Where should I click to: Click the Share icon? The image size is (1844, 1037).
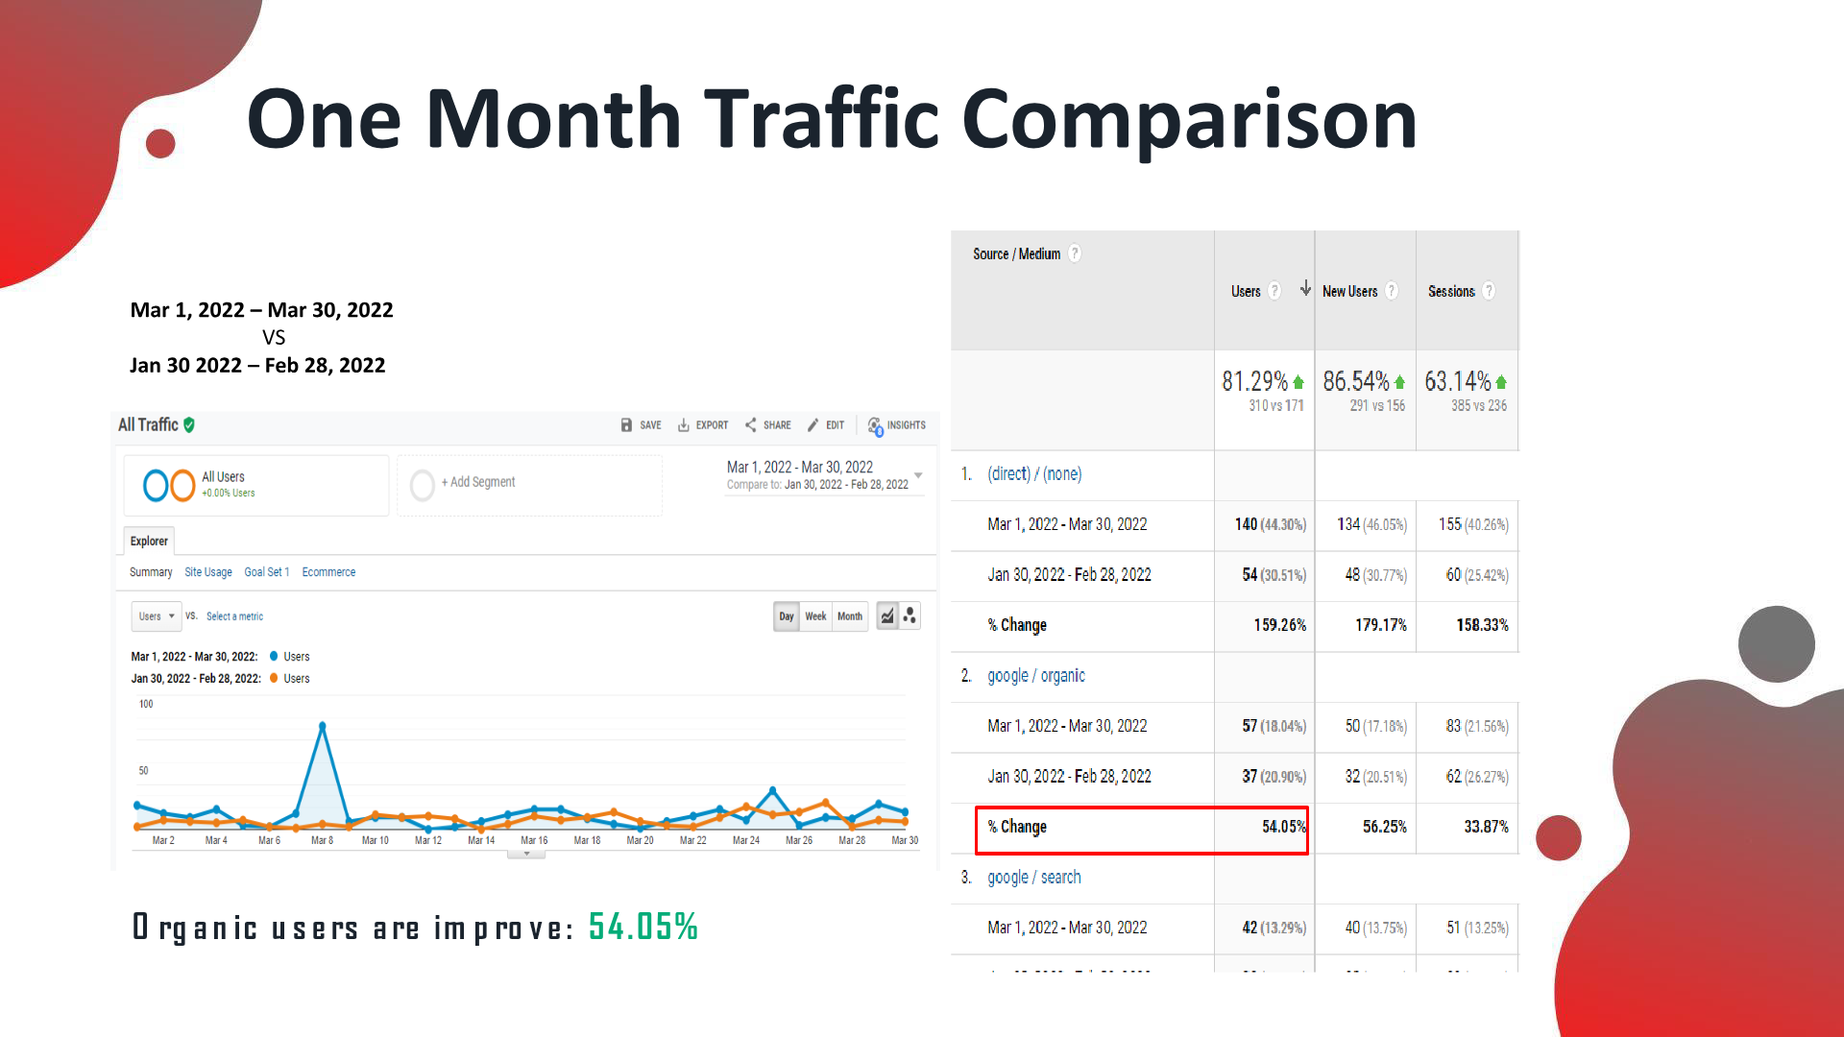click(x=751, y=424)
